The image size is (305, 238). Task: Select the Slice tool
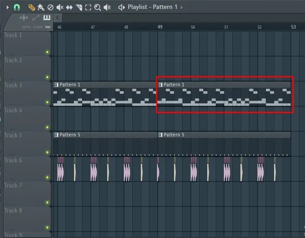(x=79, y=7)
